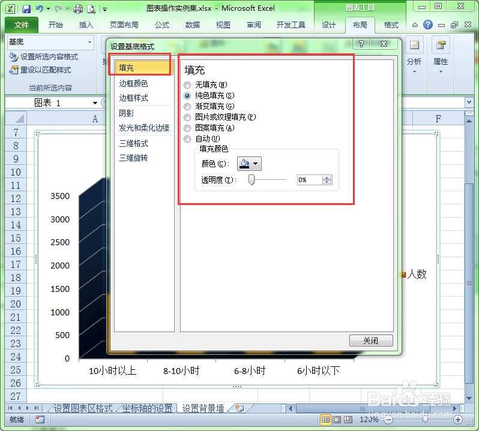Click the Excel application icon in title bar
This screenshot has height=431, width=479.
point(10,9)
